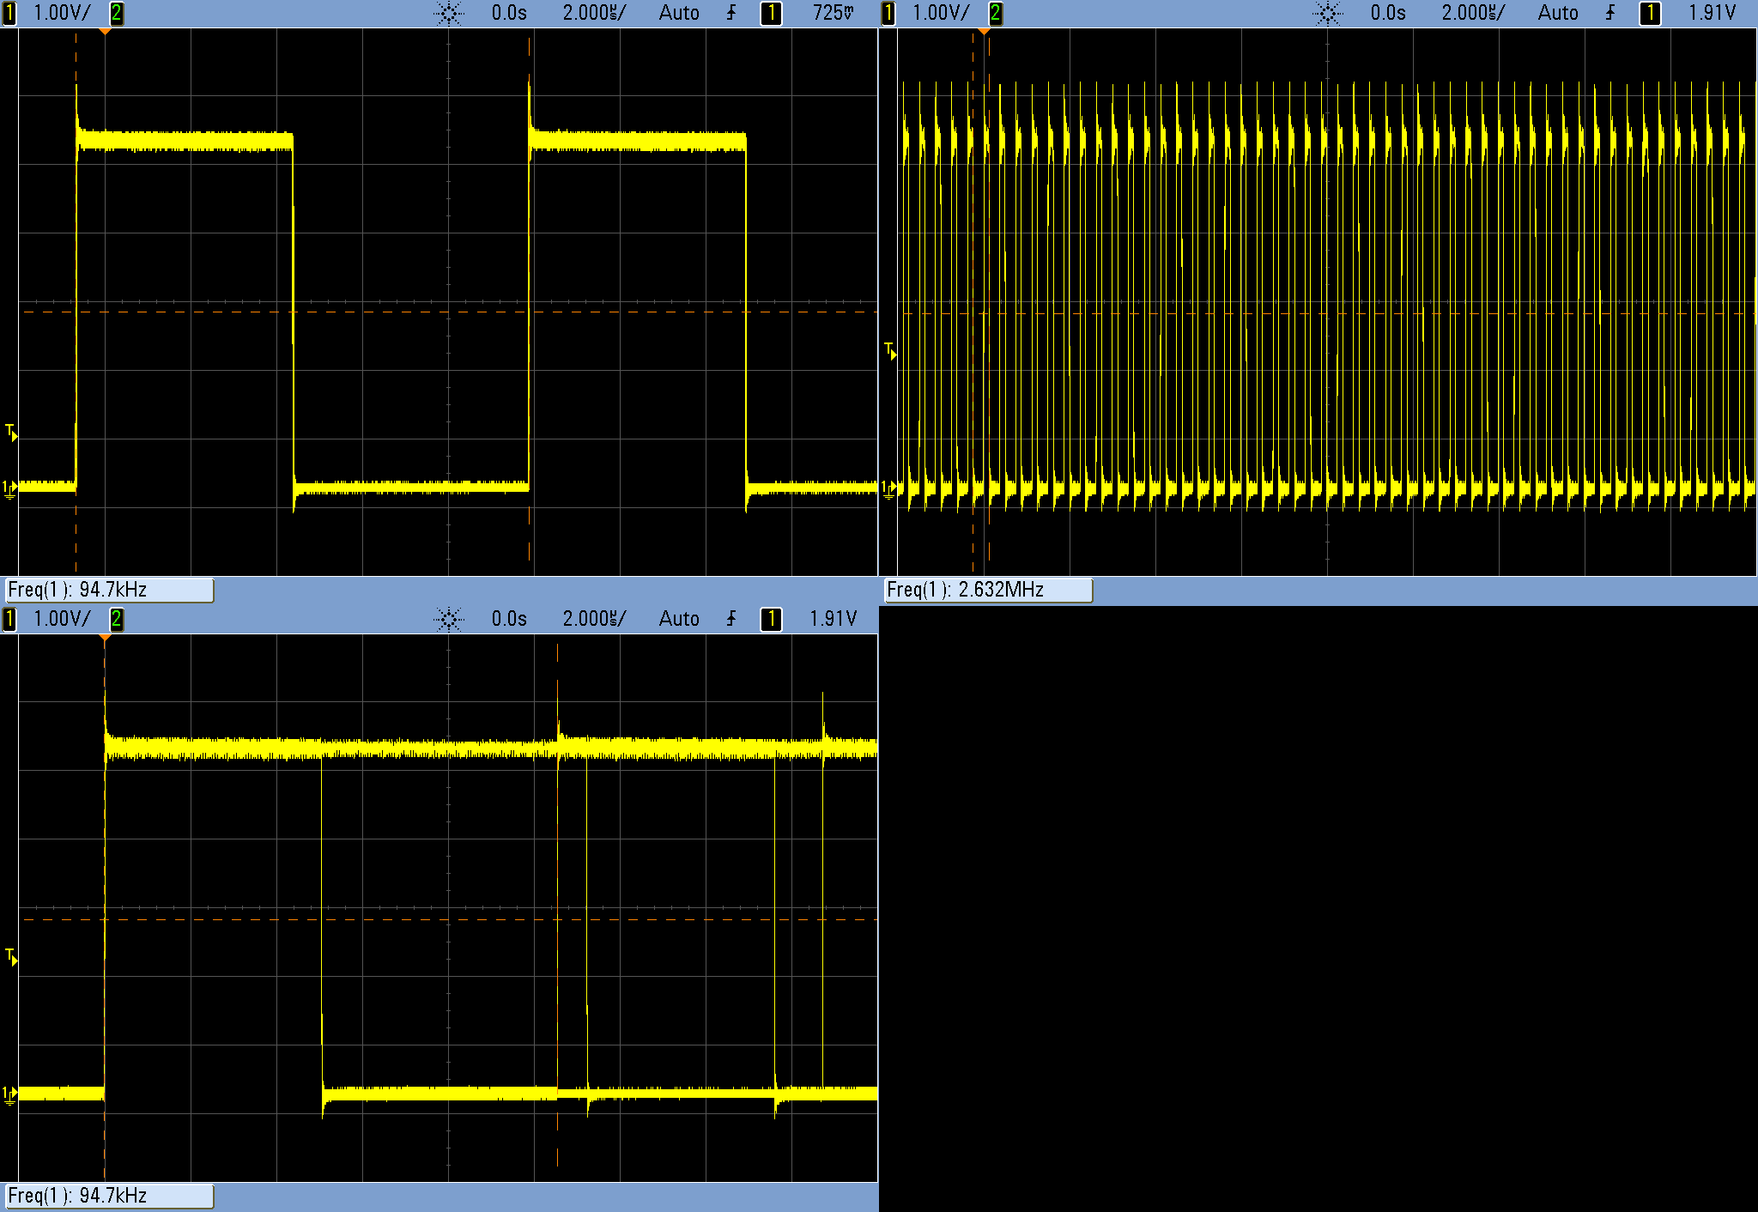Click trigger source 1 badge next to 725mV
1758x1212 pixels.
coord(771,13)
